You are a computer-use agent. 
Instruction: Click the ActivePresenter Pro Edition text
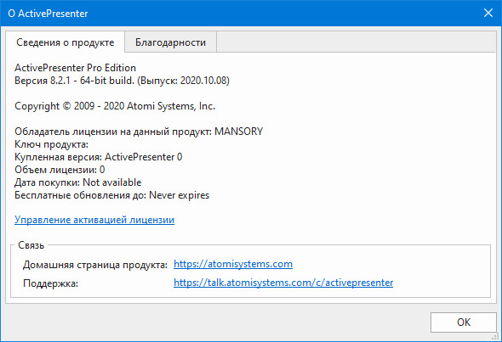[75, 68]
